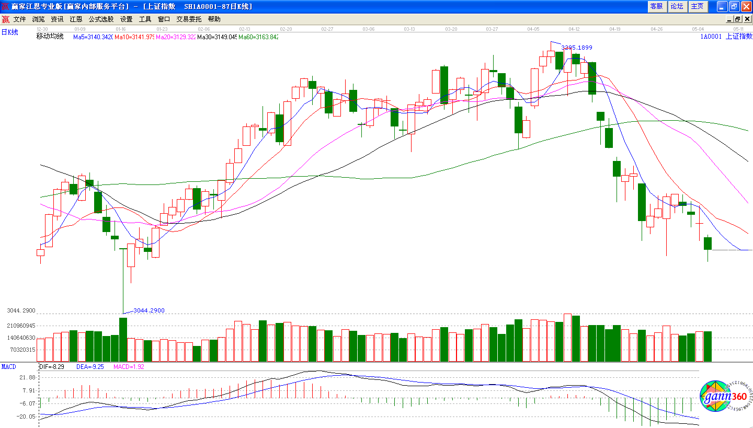Close the inner K线 chart window via menu bar X
The image size is (753, 428).
click(746, 19)
